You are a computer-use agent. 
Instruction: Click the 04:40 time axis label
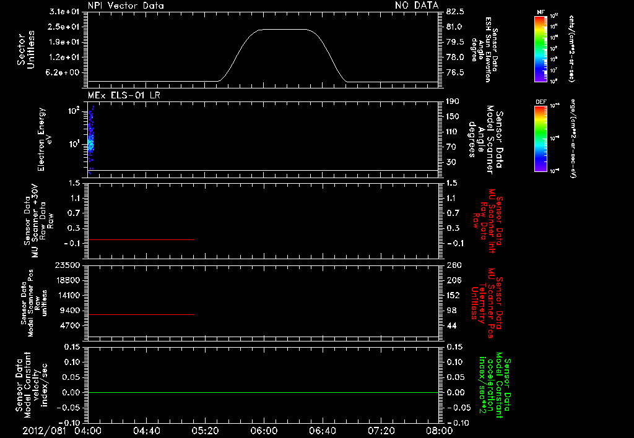click(146, 431)
